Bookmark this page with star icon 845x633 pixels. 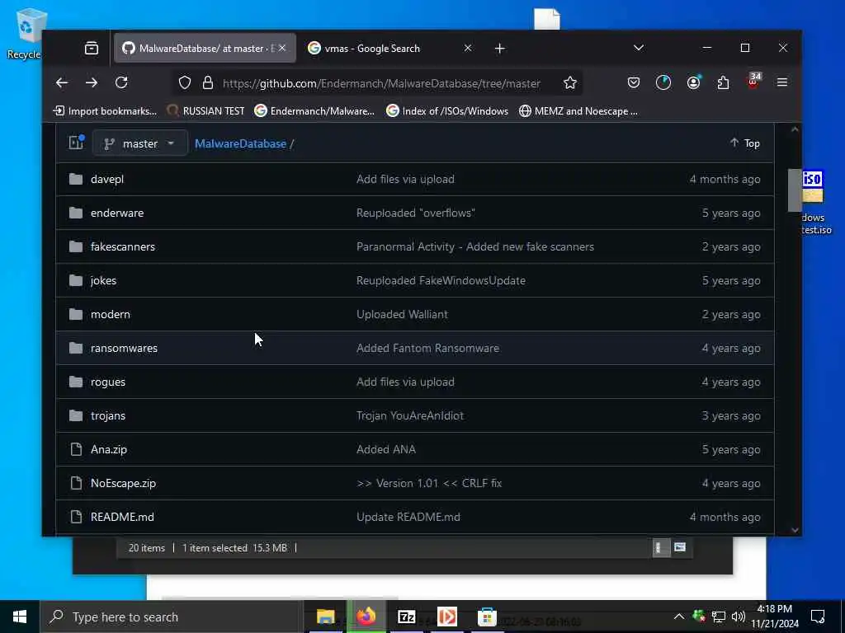tap(570, 82)
